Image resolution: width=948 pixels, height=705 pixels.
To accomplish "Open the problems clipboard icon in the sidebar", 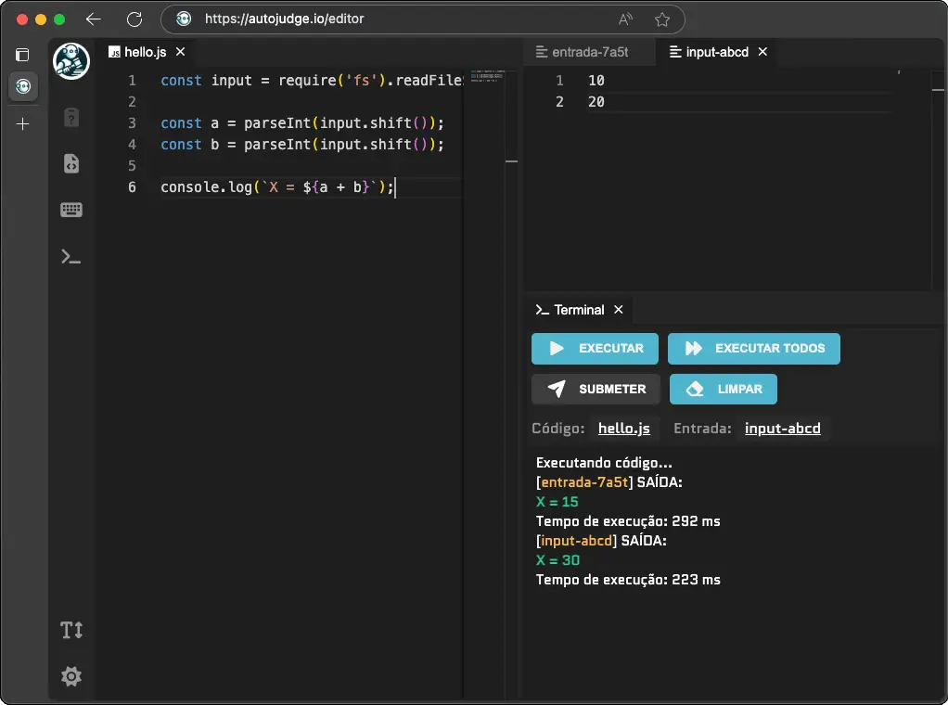I will pos(71,117).
